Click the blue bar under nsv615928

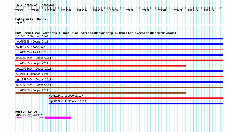tap(119, 44)
